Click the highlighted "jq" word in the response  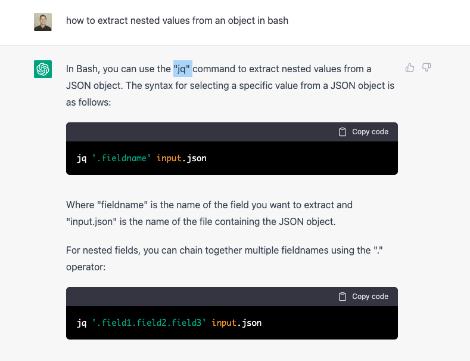[183, 69]
